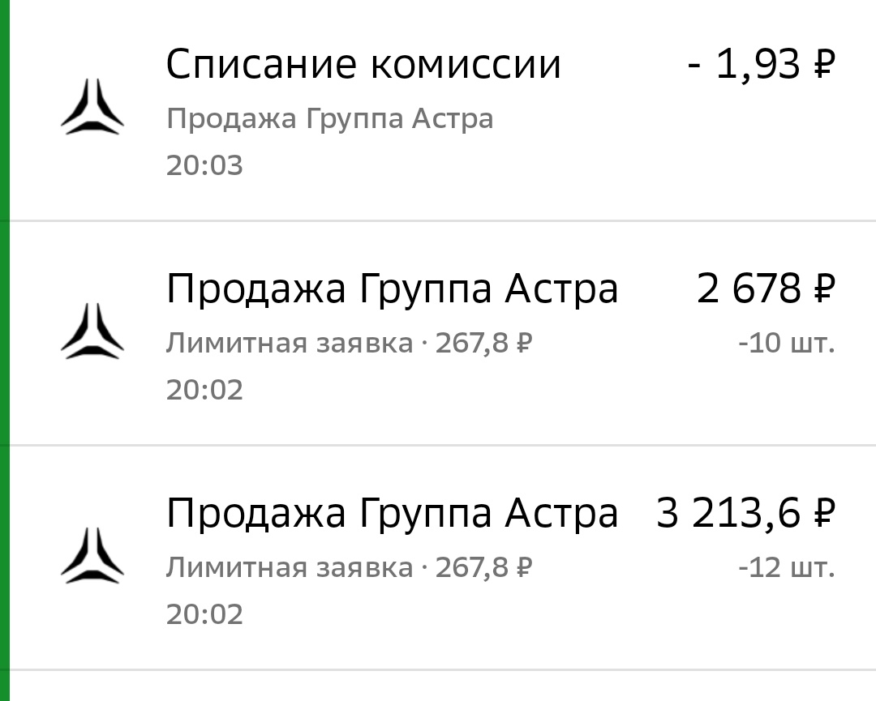This screenshot has width=876, height=701.
Task: Tap the Продажа Группа Астра subtitle under commission
Action: pos(329,118)
